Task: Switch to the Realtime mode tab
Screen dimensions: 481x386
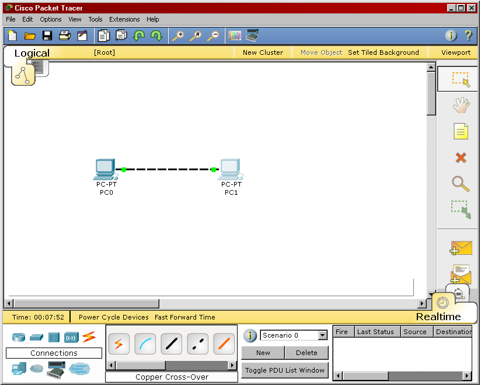Action: tap(438, 317)
